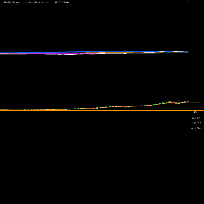Viewport: 204px width, 204px height.
Task: Click the last red candlestick on the chart
Action: 188,102
